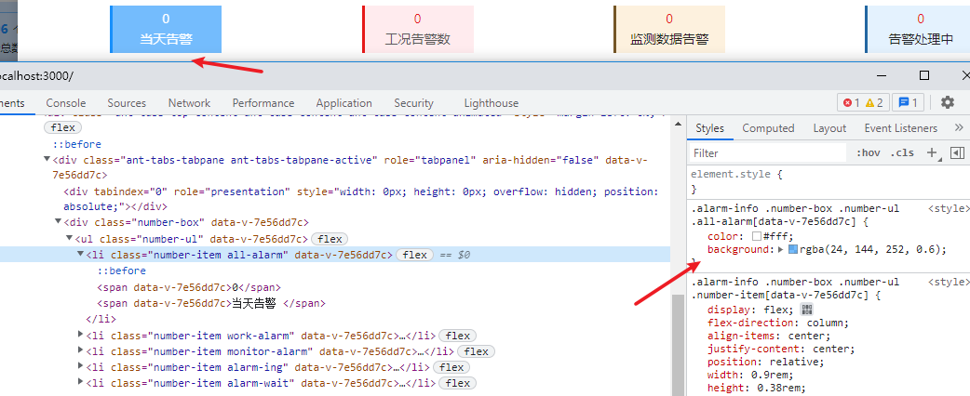This screenshot has height=396, width=970.
Task: Open the Layout pane tab
Action: pos(829,128)
